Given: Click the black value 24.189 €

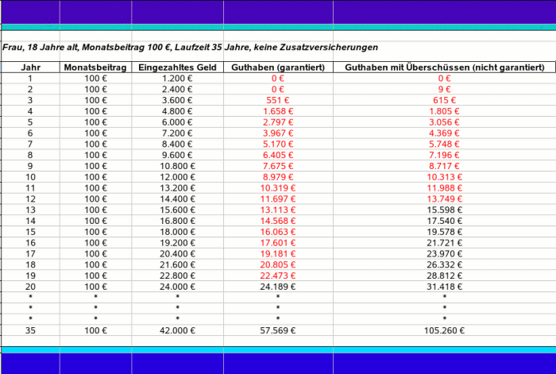Looking at the screenshot, I should click(278, 287).
